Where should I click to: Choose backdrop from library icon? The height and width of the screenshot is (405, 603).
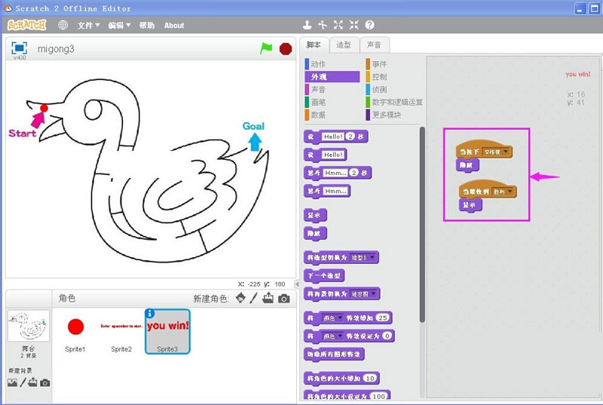click(12, 382)
